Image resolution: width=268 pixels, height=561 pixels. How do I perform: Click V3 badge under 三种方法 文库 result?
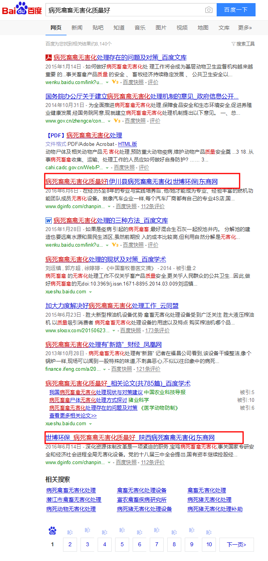point(115,245)
